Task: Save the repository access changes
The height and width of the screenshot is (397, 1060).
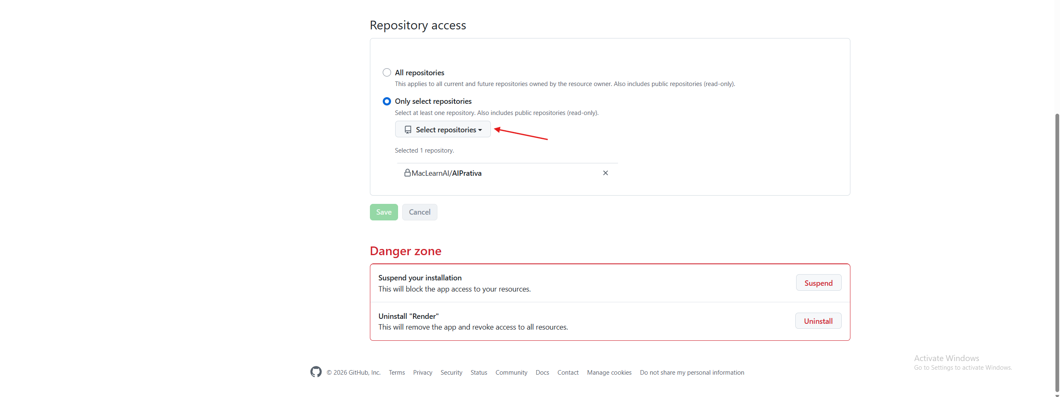Action: [384, 212]
